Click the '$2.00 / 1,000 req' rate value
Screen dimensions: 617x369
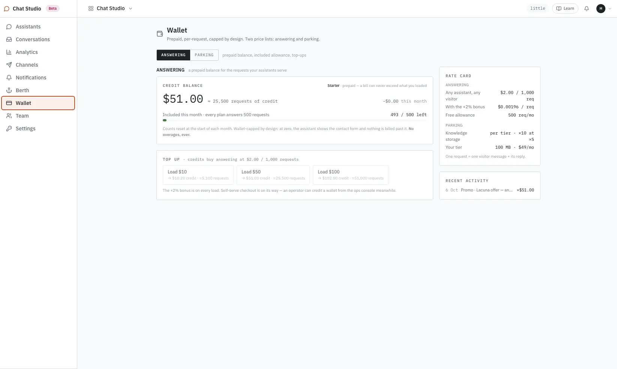[517, 96]
